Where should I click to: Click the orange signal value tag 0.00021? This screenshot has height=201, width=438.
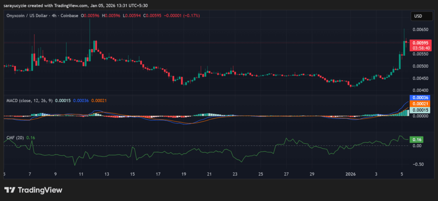click(419, 104)
